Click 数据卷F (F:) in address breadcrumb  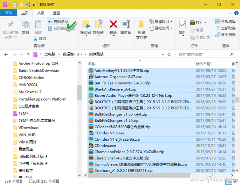(72, 54)
